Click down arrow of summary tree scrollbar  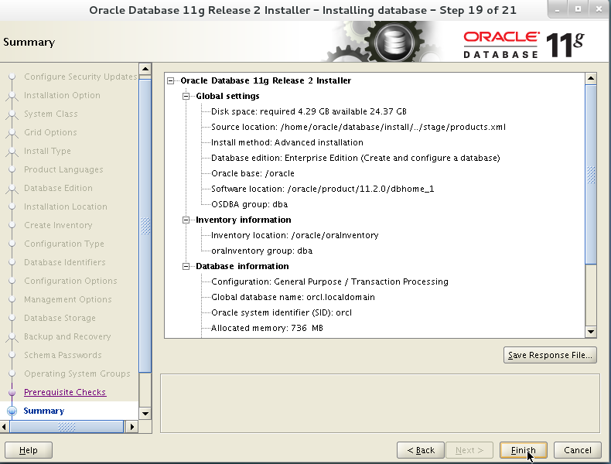pyautogui.click(x=591, y=332)
